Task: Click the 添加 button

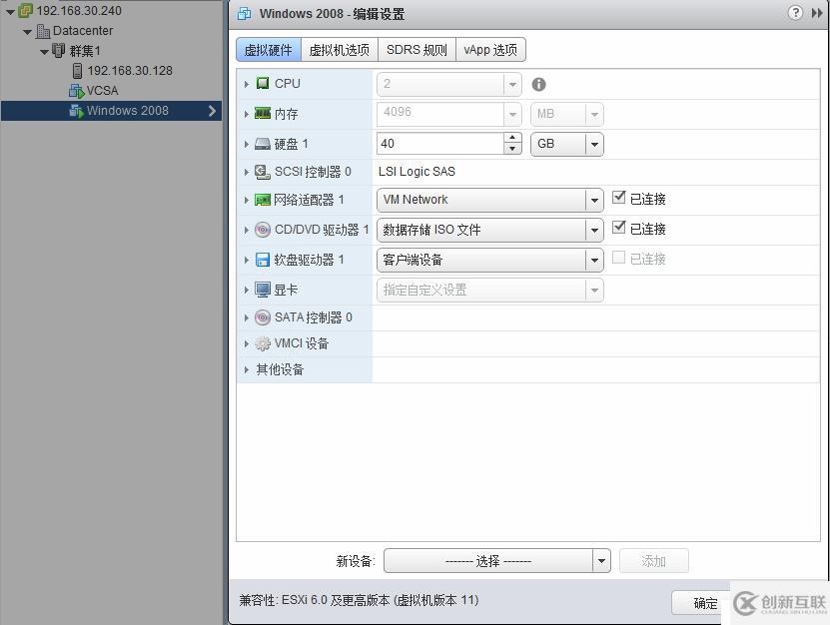Action: pos(654,560)
